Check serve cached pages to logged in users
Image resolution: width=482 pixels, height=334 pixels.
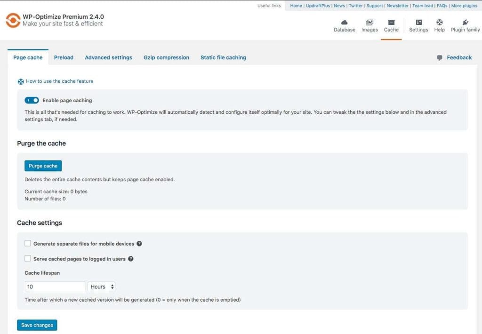(x=28, y=258)
